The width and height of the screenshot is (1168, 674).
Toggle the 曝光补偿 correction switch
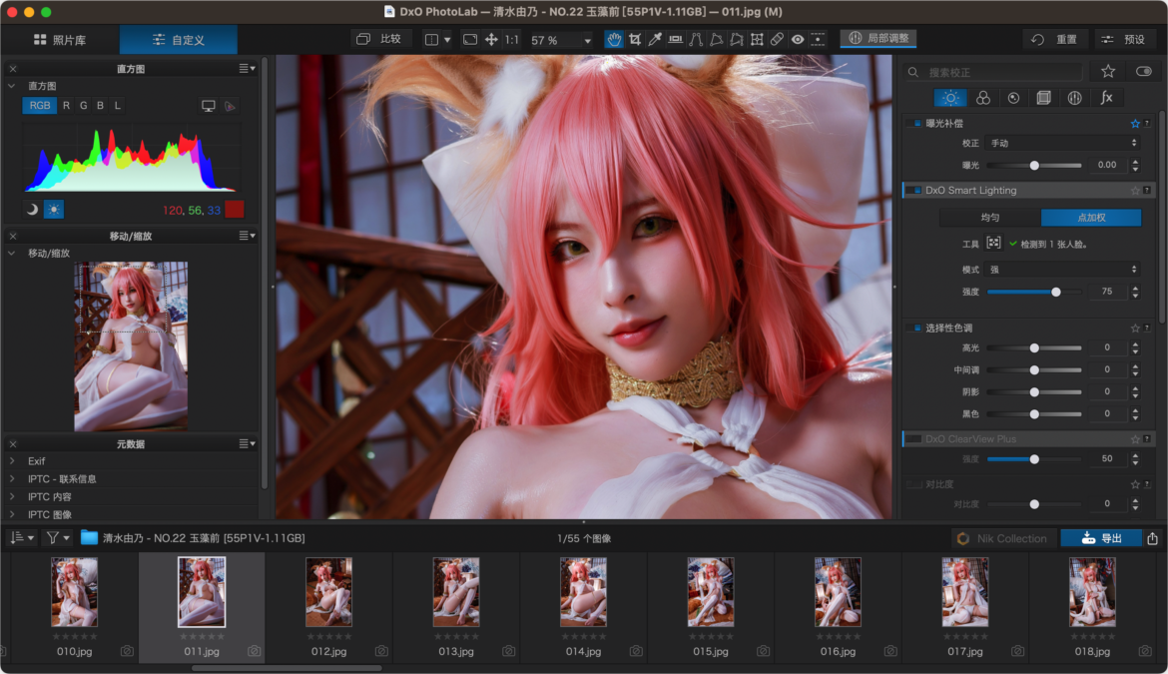915,124
